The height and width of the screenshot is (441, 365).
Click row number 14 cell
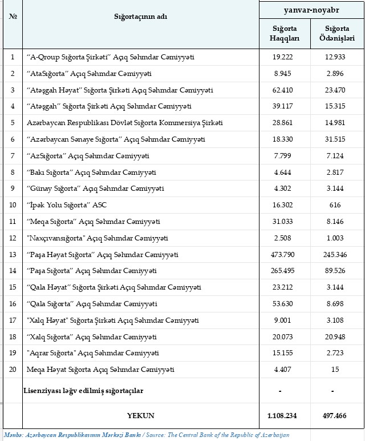13,271
